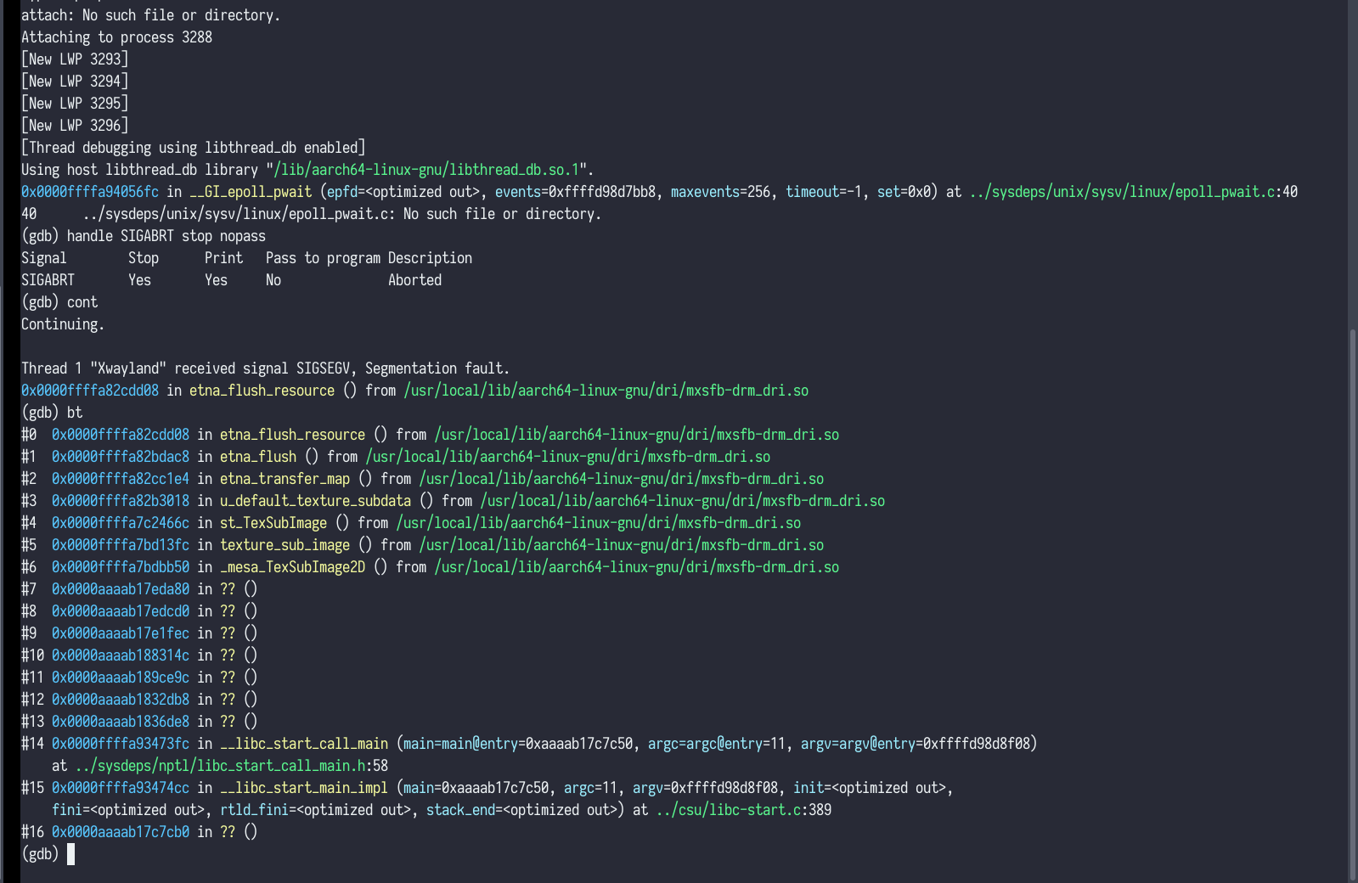Click the 'Aborted' description value
Viewport: 1358px width, 883px height.
pos(414,280)
